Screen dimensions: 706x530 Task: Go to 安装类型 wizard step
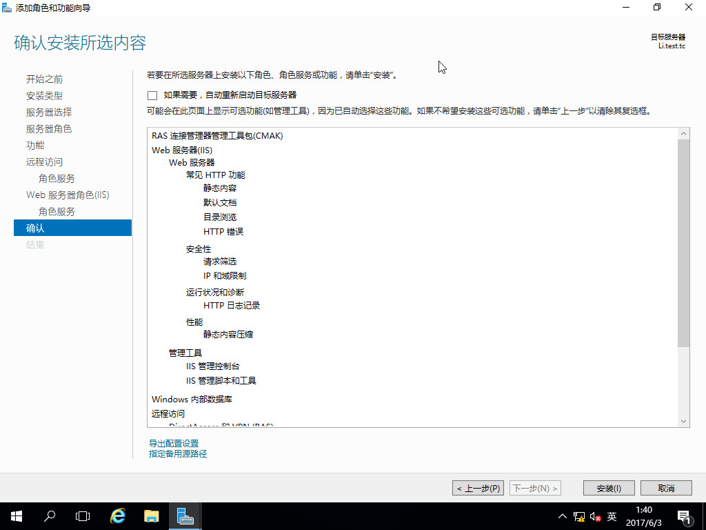click(45, 95)
